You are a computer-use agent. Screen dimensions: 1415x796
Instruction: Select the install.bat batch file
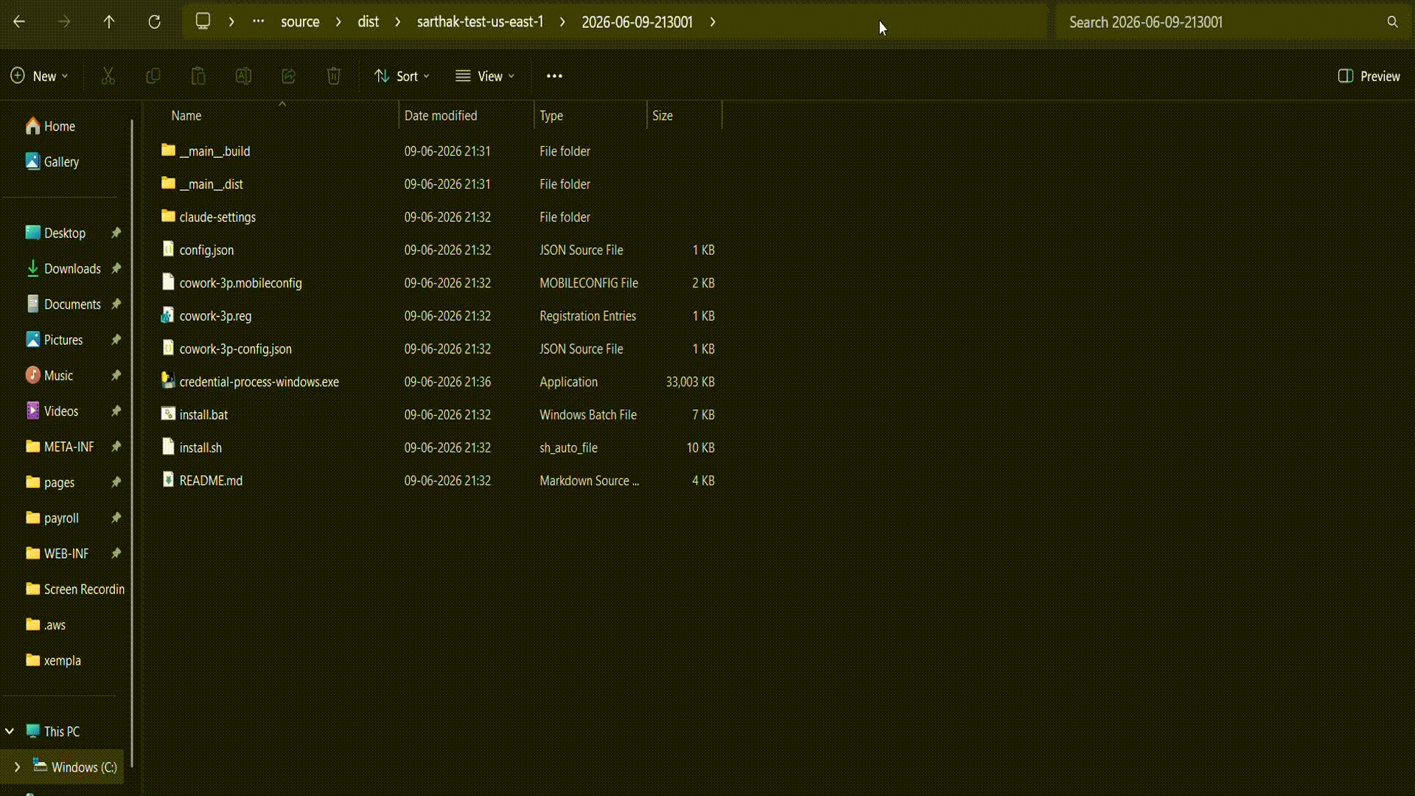[203, 415]
